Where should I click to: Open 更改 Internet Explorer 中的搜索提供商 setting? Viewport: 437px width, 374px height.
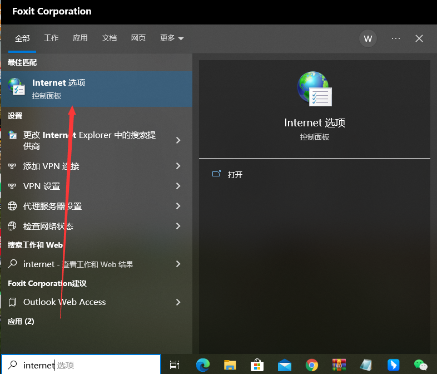(x=97, y=140)
